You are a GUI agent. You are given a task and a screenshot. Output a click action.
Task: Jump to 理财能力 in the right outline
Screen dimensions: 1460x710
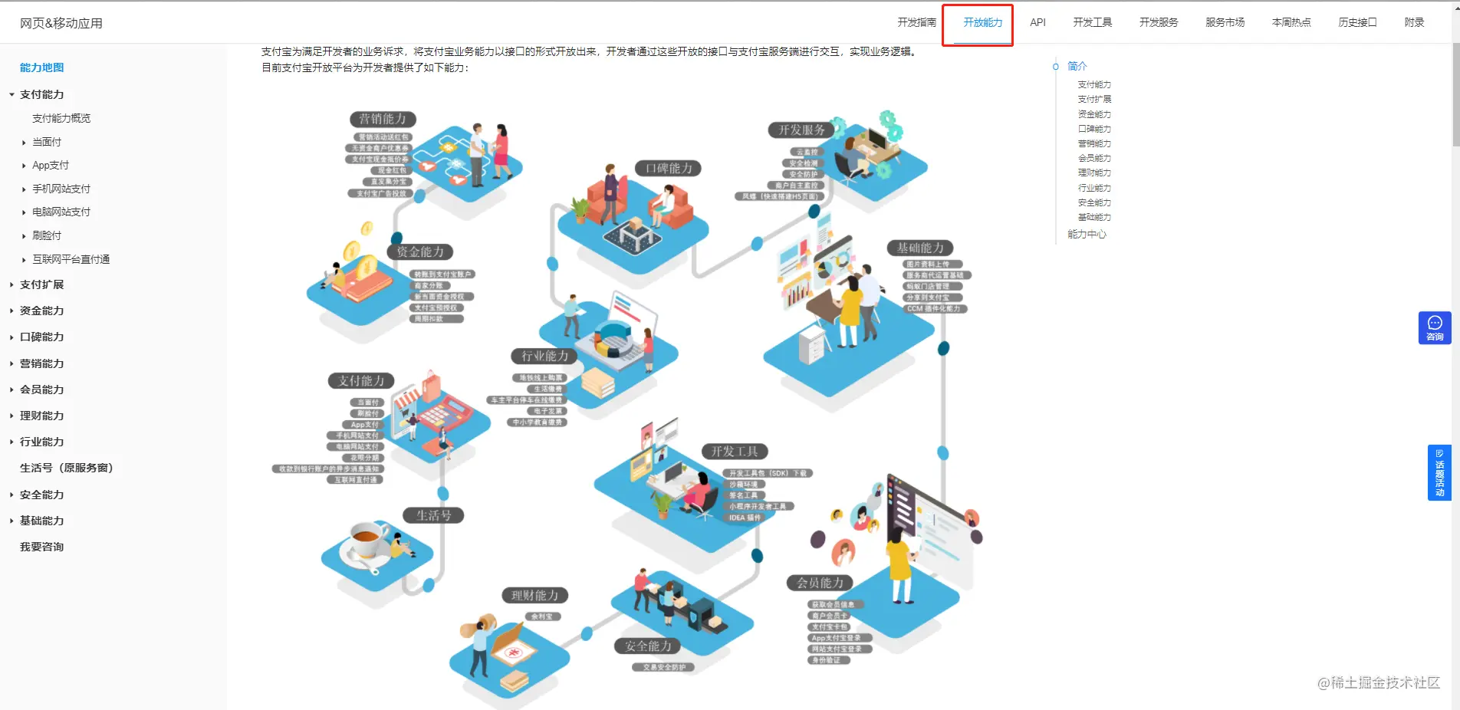point(1094,173)
